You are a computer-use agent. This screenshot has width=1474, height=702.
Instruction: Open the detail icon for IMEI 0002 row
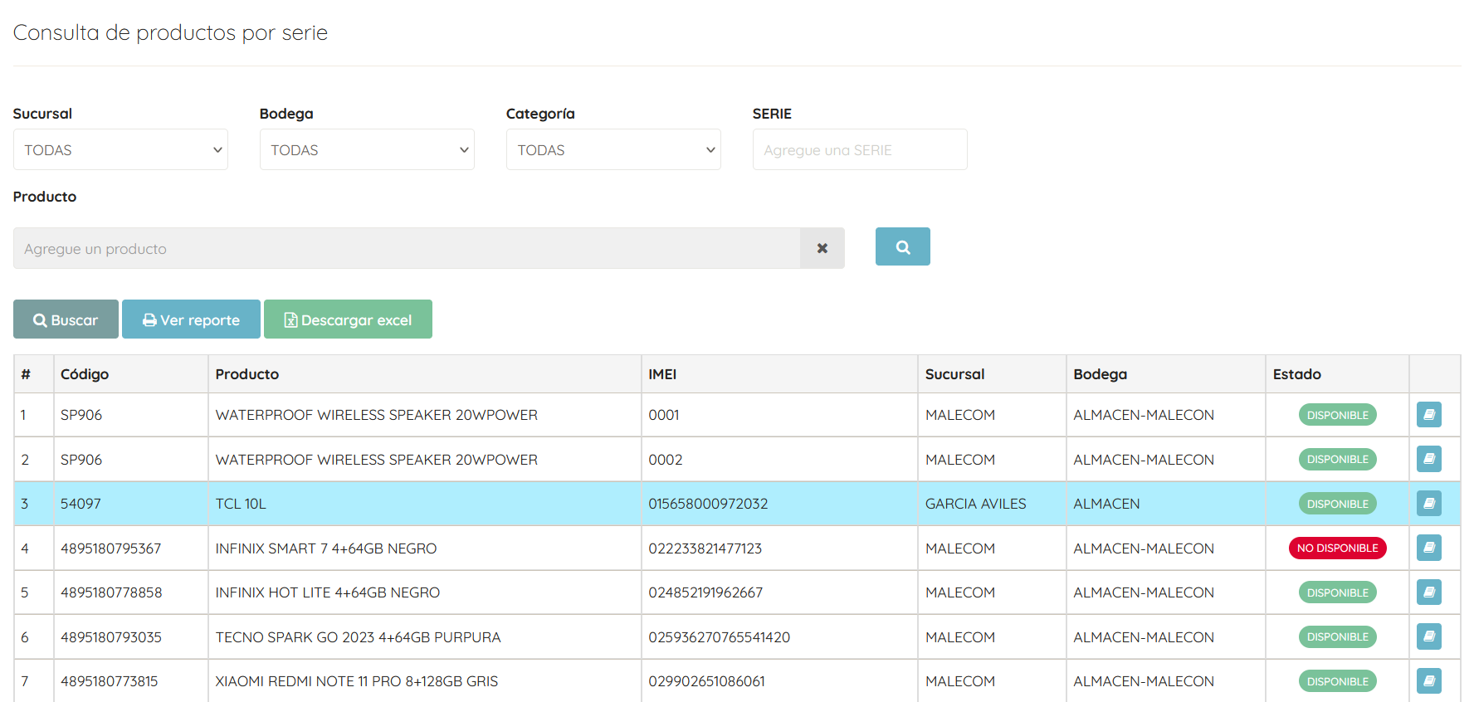point(1428,459)
